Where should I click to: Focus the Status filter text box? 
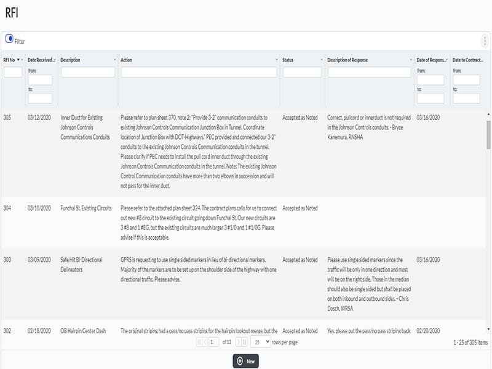302,73
